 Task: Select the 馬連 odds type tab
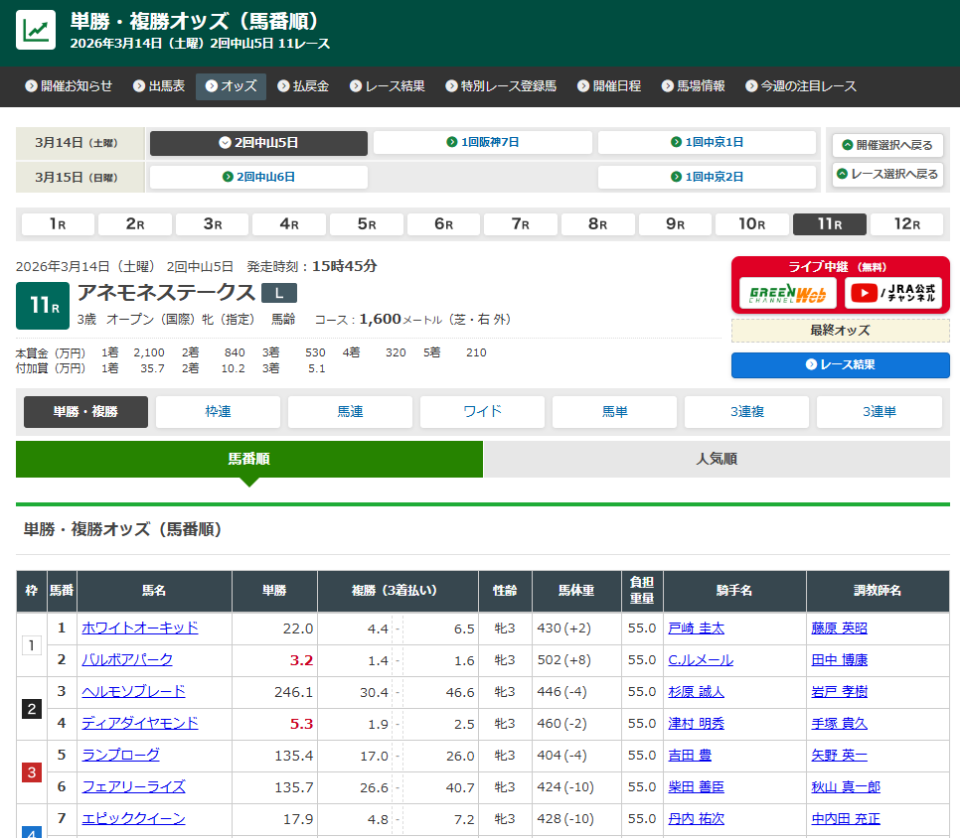point(350,411)
